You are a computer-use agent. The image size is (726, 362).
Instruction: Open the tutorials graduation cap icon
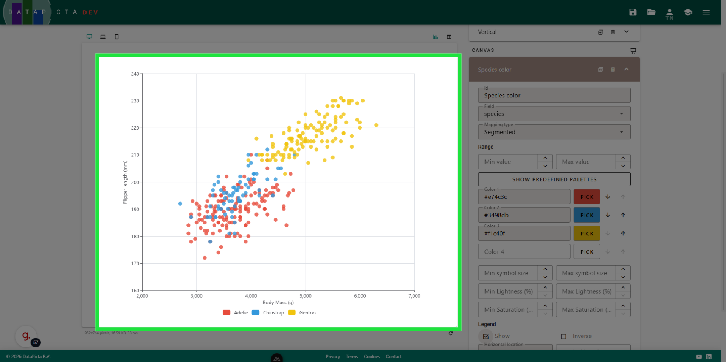(688, 12)
